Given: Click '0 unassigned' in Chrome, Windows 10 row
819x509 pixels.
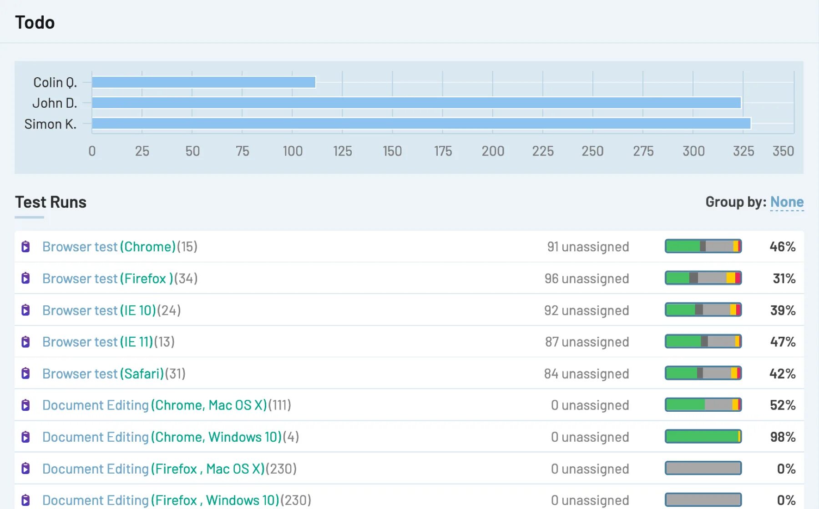Looking at the screenshot, I should tap(590, 437).
